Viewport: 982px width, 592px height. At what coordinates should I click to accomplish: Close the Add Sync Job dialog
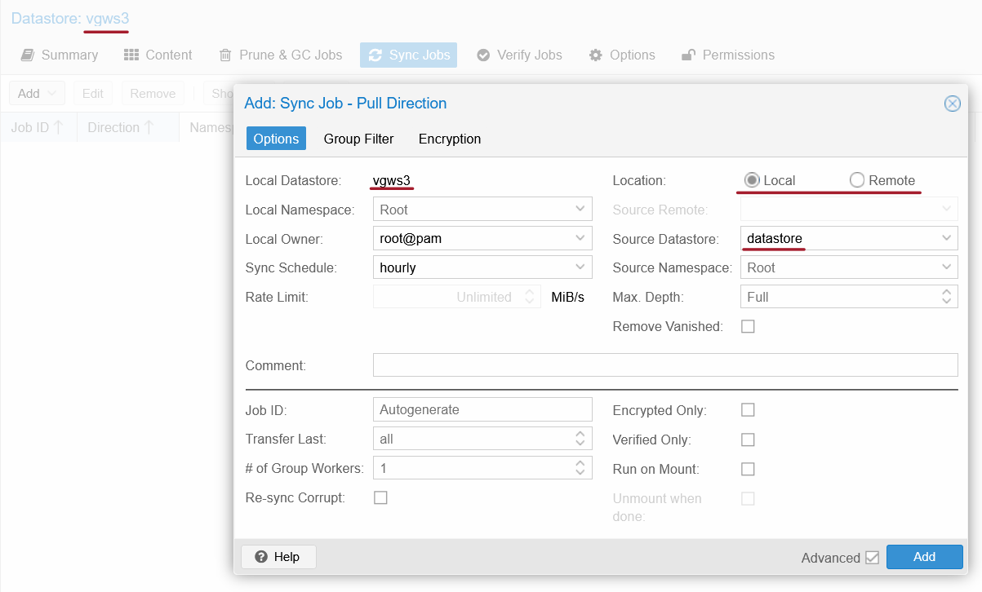952,104
